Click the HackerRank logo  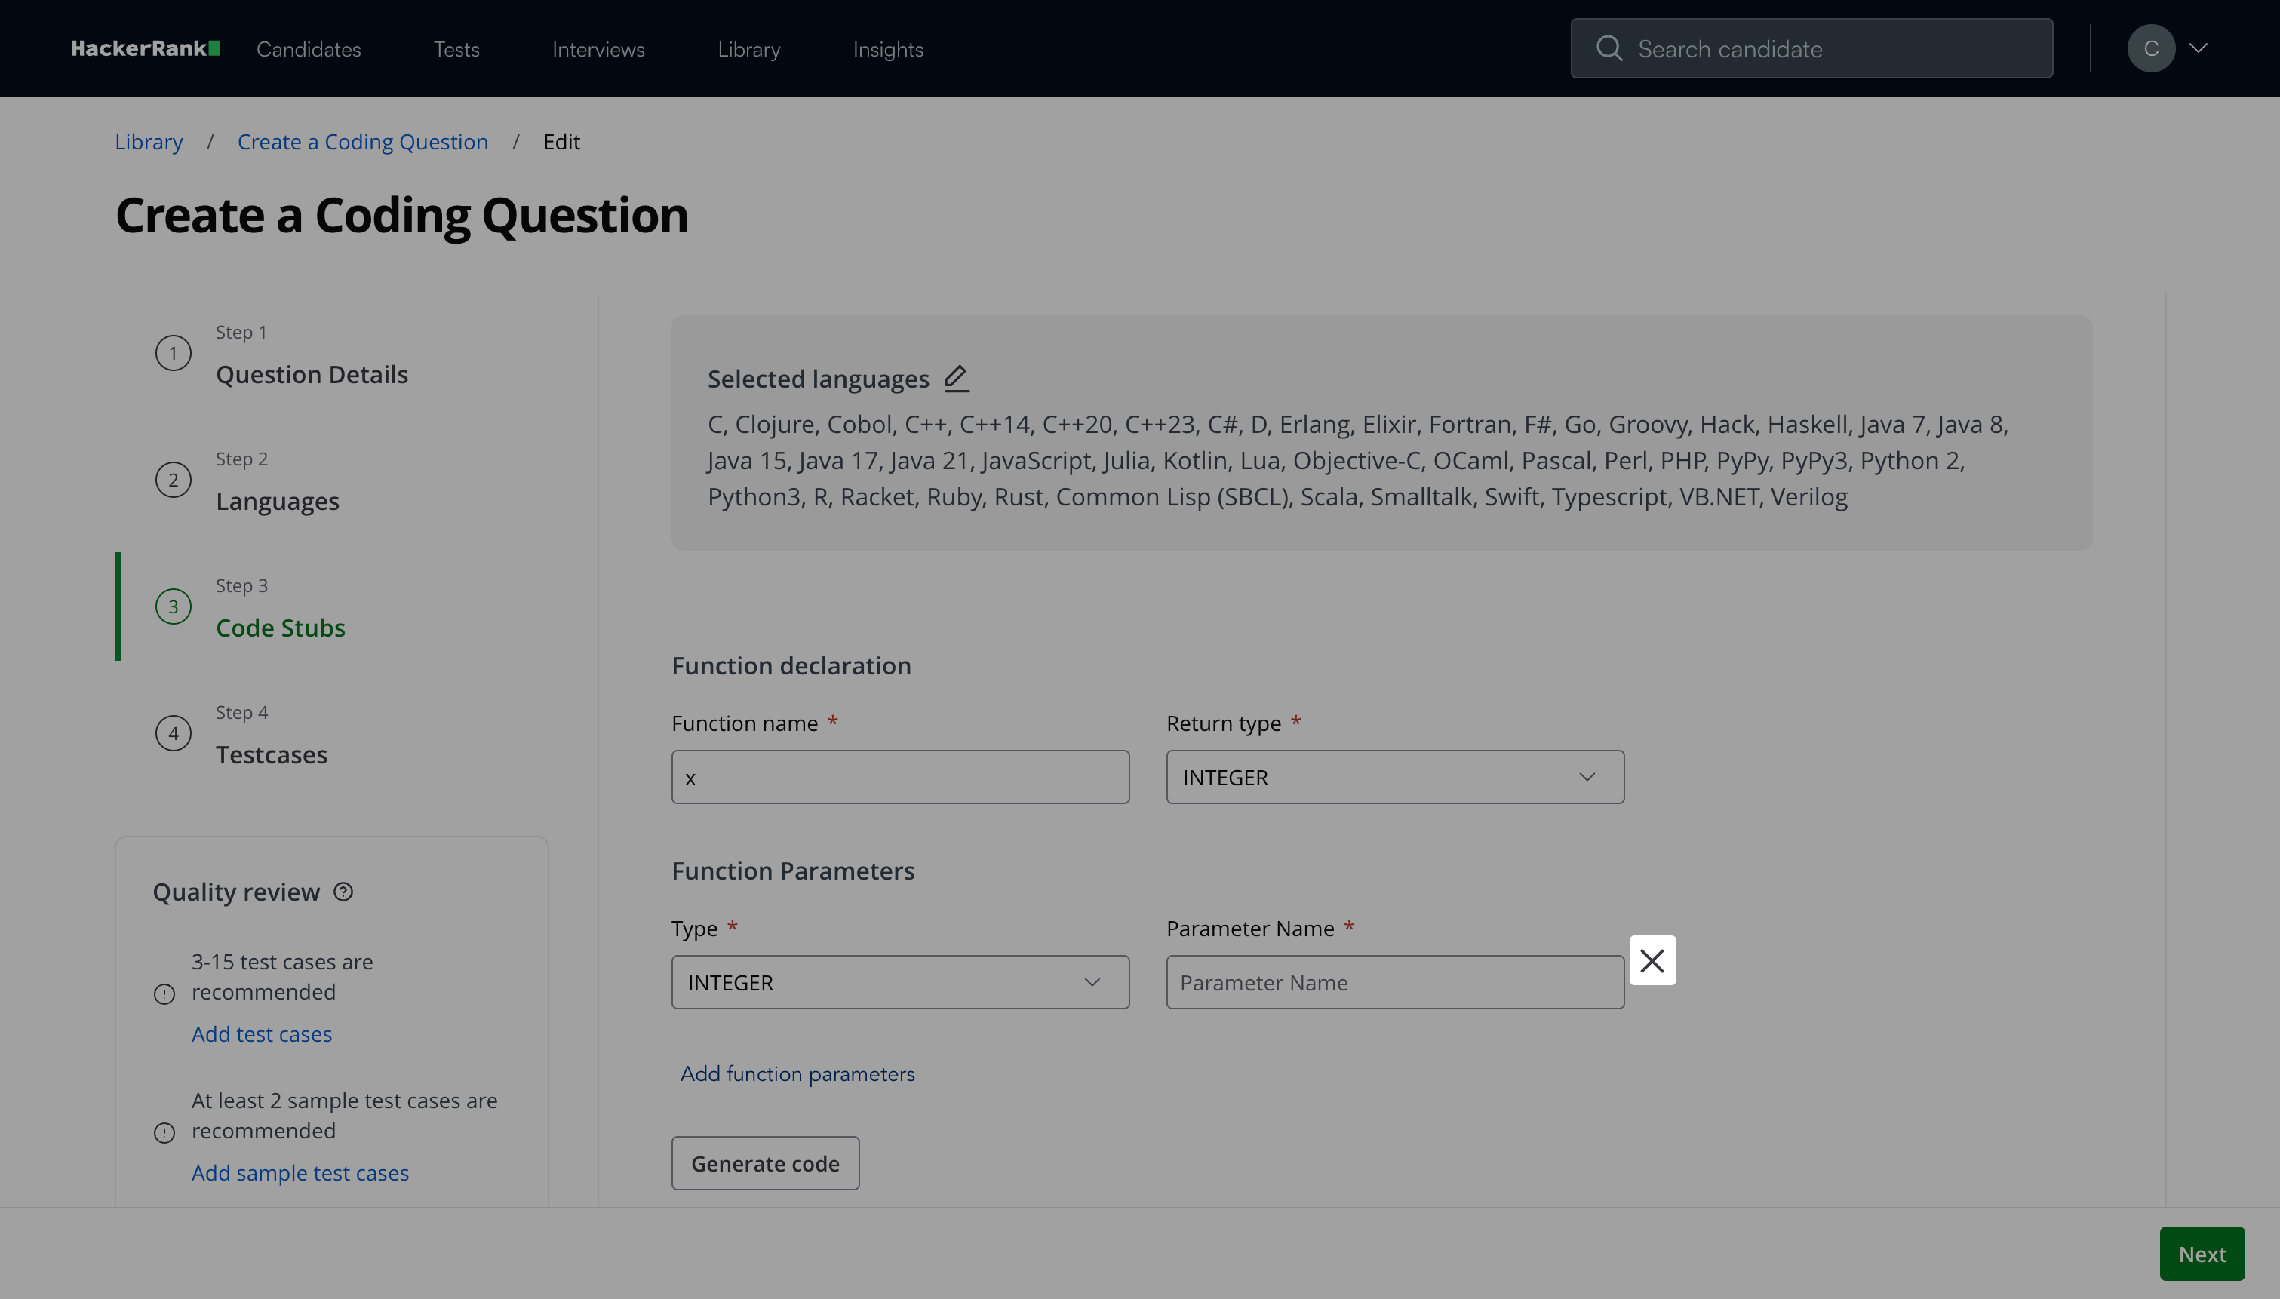coord(146,48)
